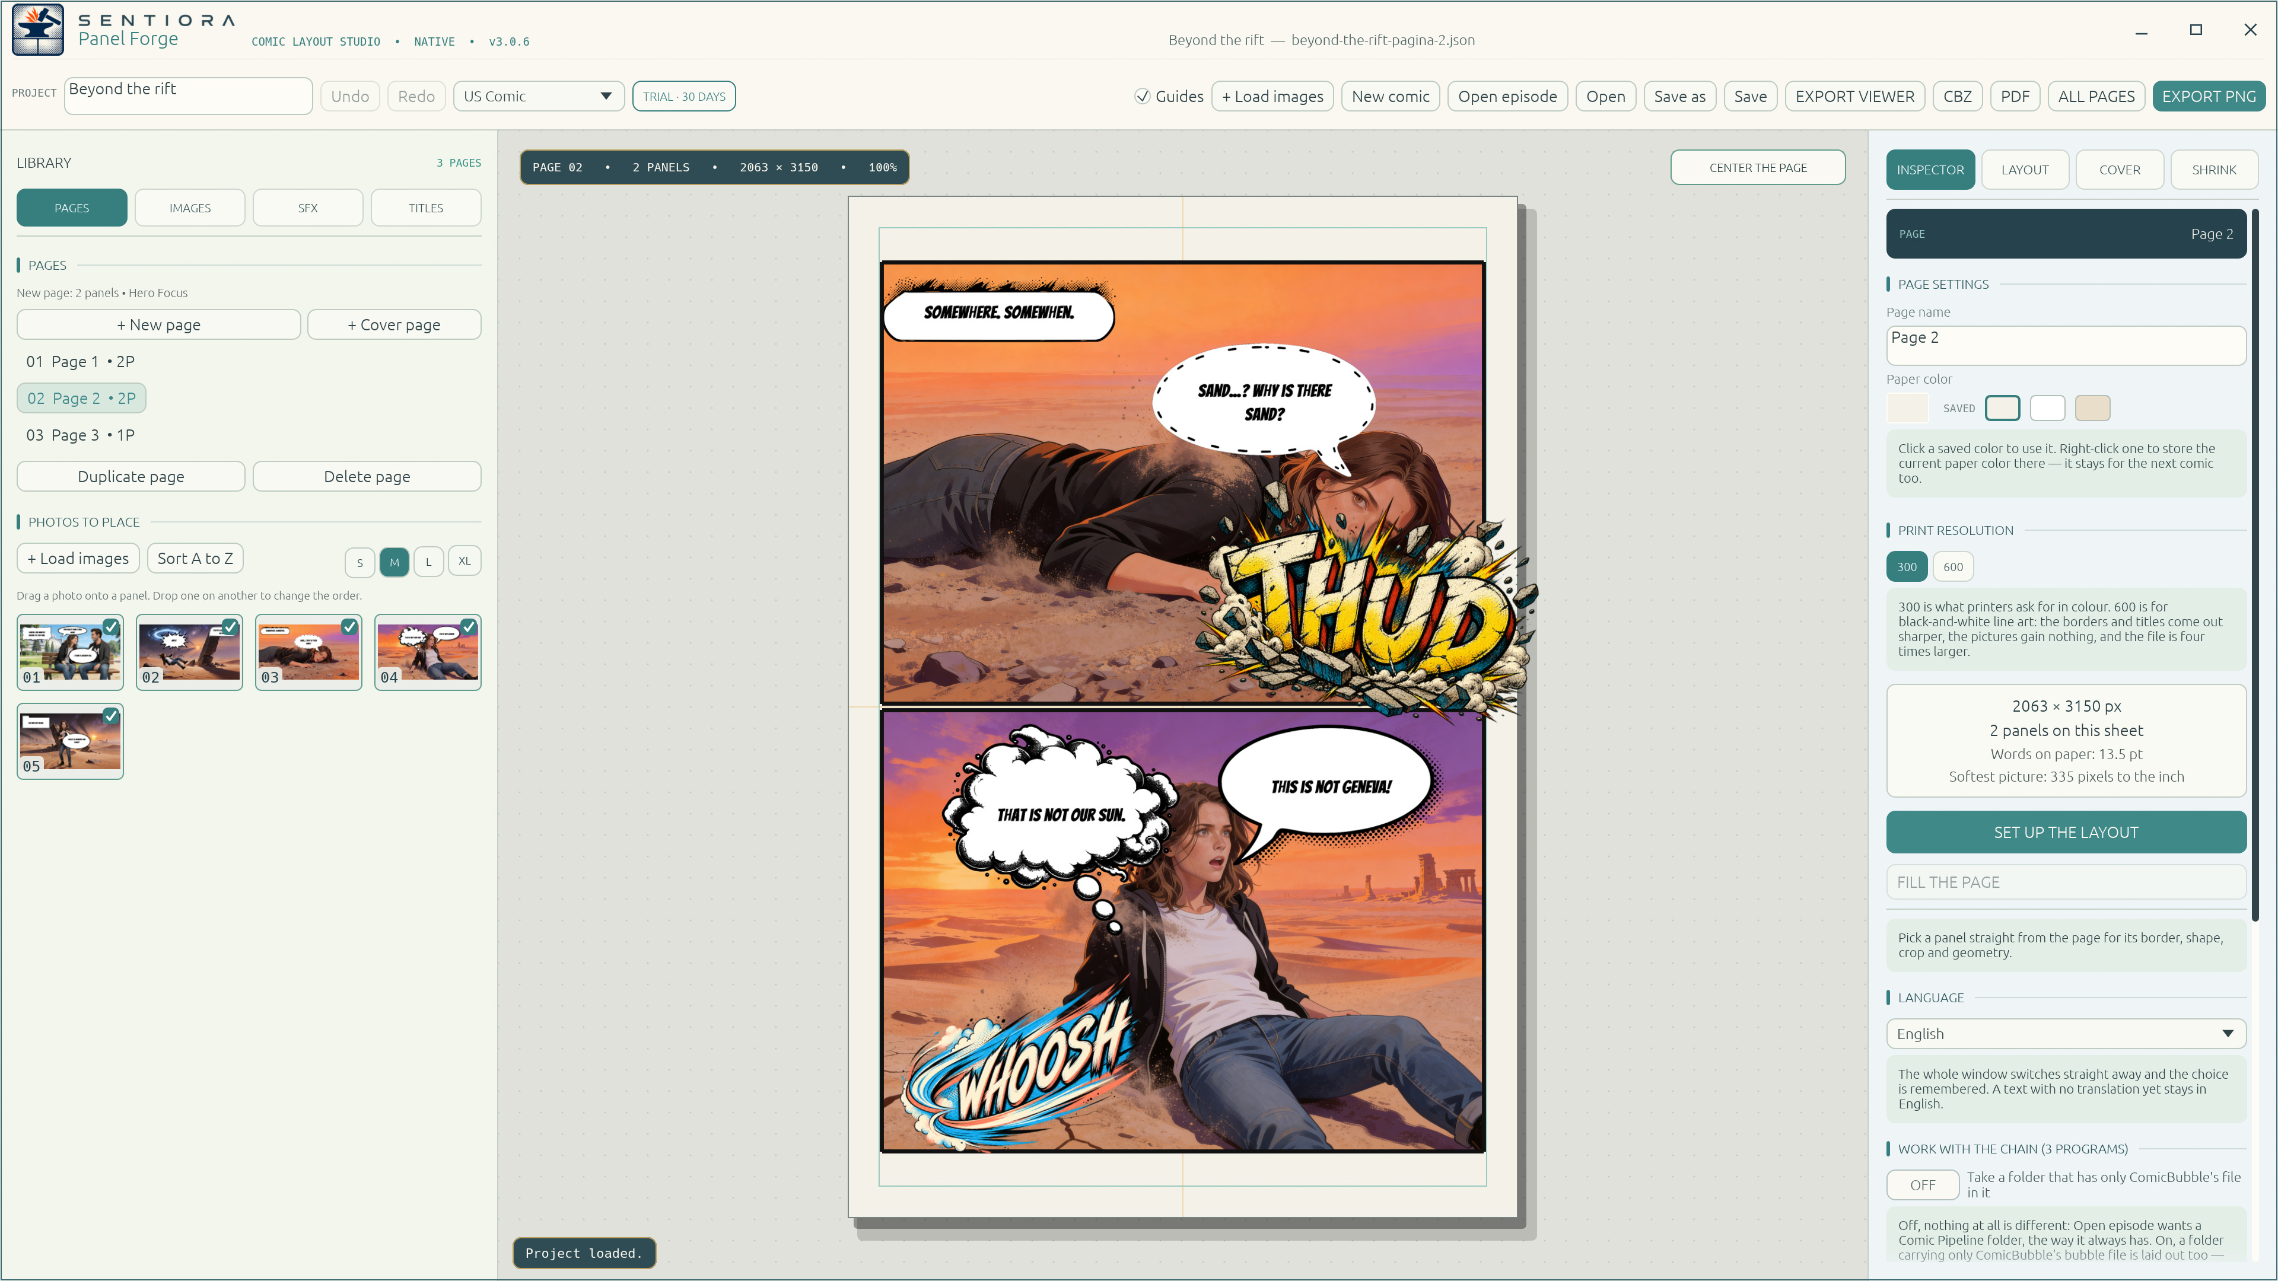Add a new page with + New page
Viewport: 2278px width, 1281px height.
[159, 324]
